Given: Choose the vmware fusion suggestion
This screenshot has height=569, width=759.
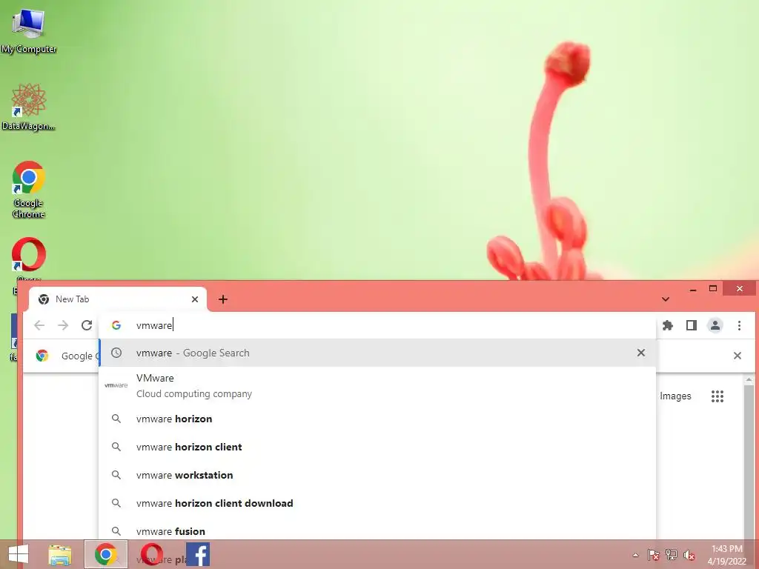Looking at the screenshot, I should tap(377, 529).
